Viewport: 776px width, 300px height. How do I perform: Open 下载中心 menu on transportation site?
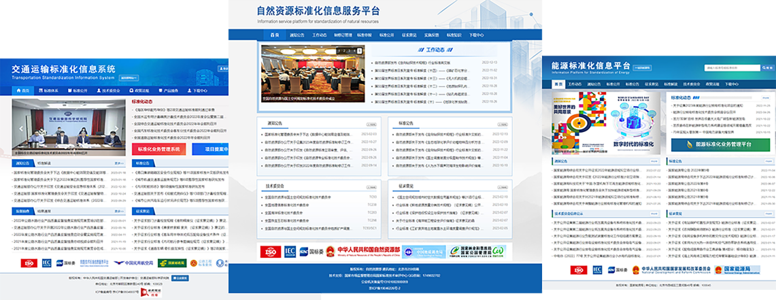[197, 91]
